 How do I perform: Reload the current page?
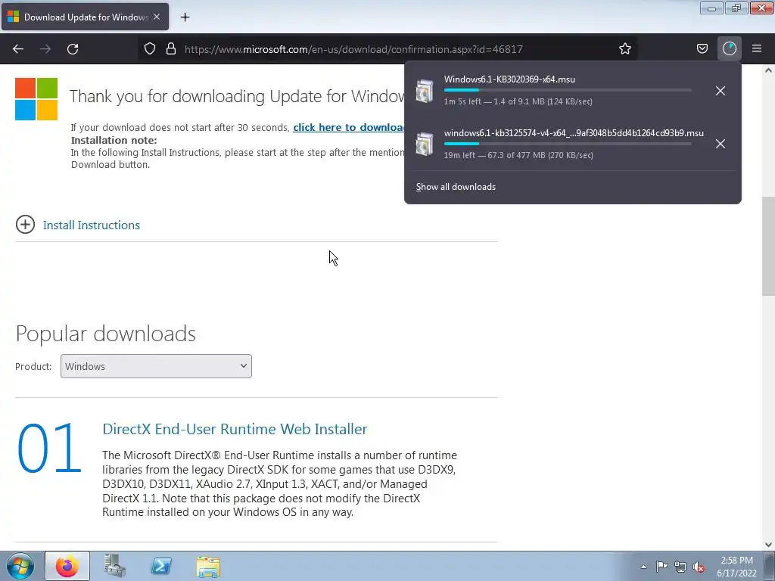(73, 49)
